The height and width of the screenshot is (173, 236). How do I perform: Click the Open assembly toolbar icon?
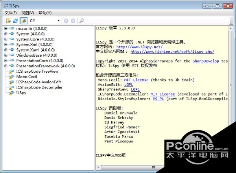click(9, 20)
